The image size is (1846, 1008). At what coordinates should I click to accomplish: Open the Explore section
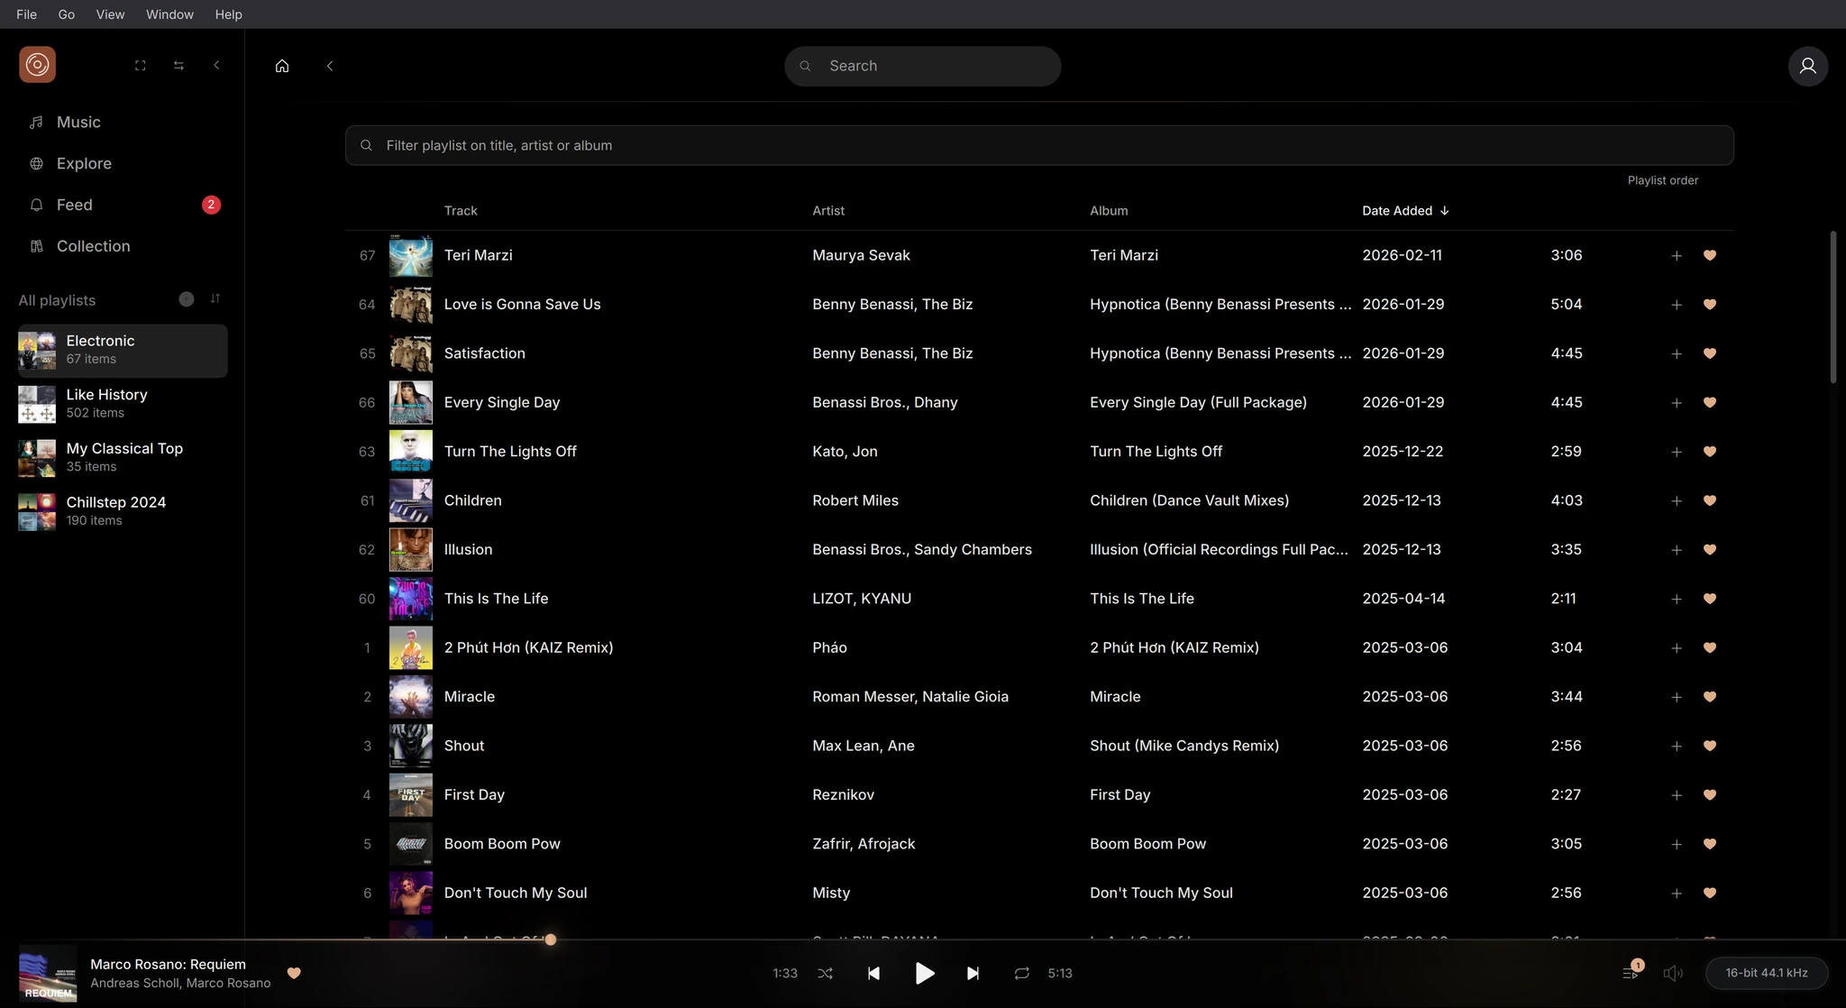[x=84, y=163]
